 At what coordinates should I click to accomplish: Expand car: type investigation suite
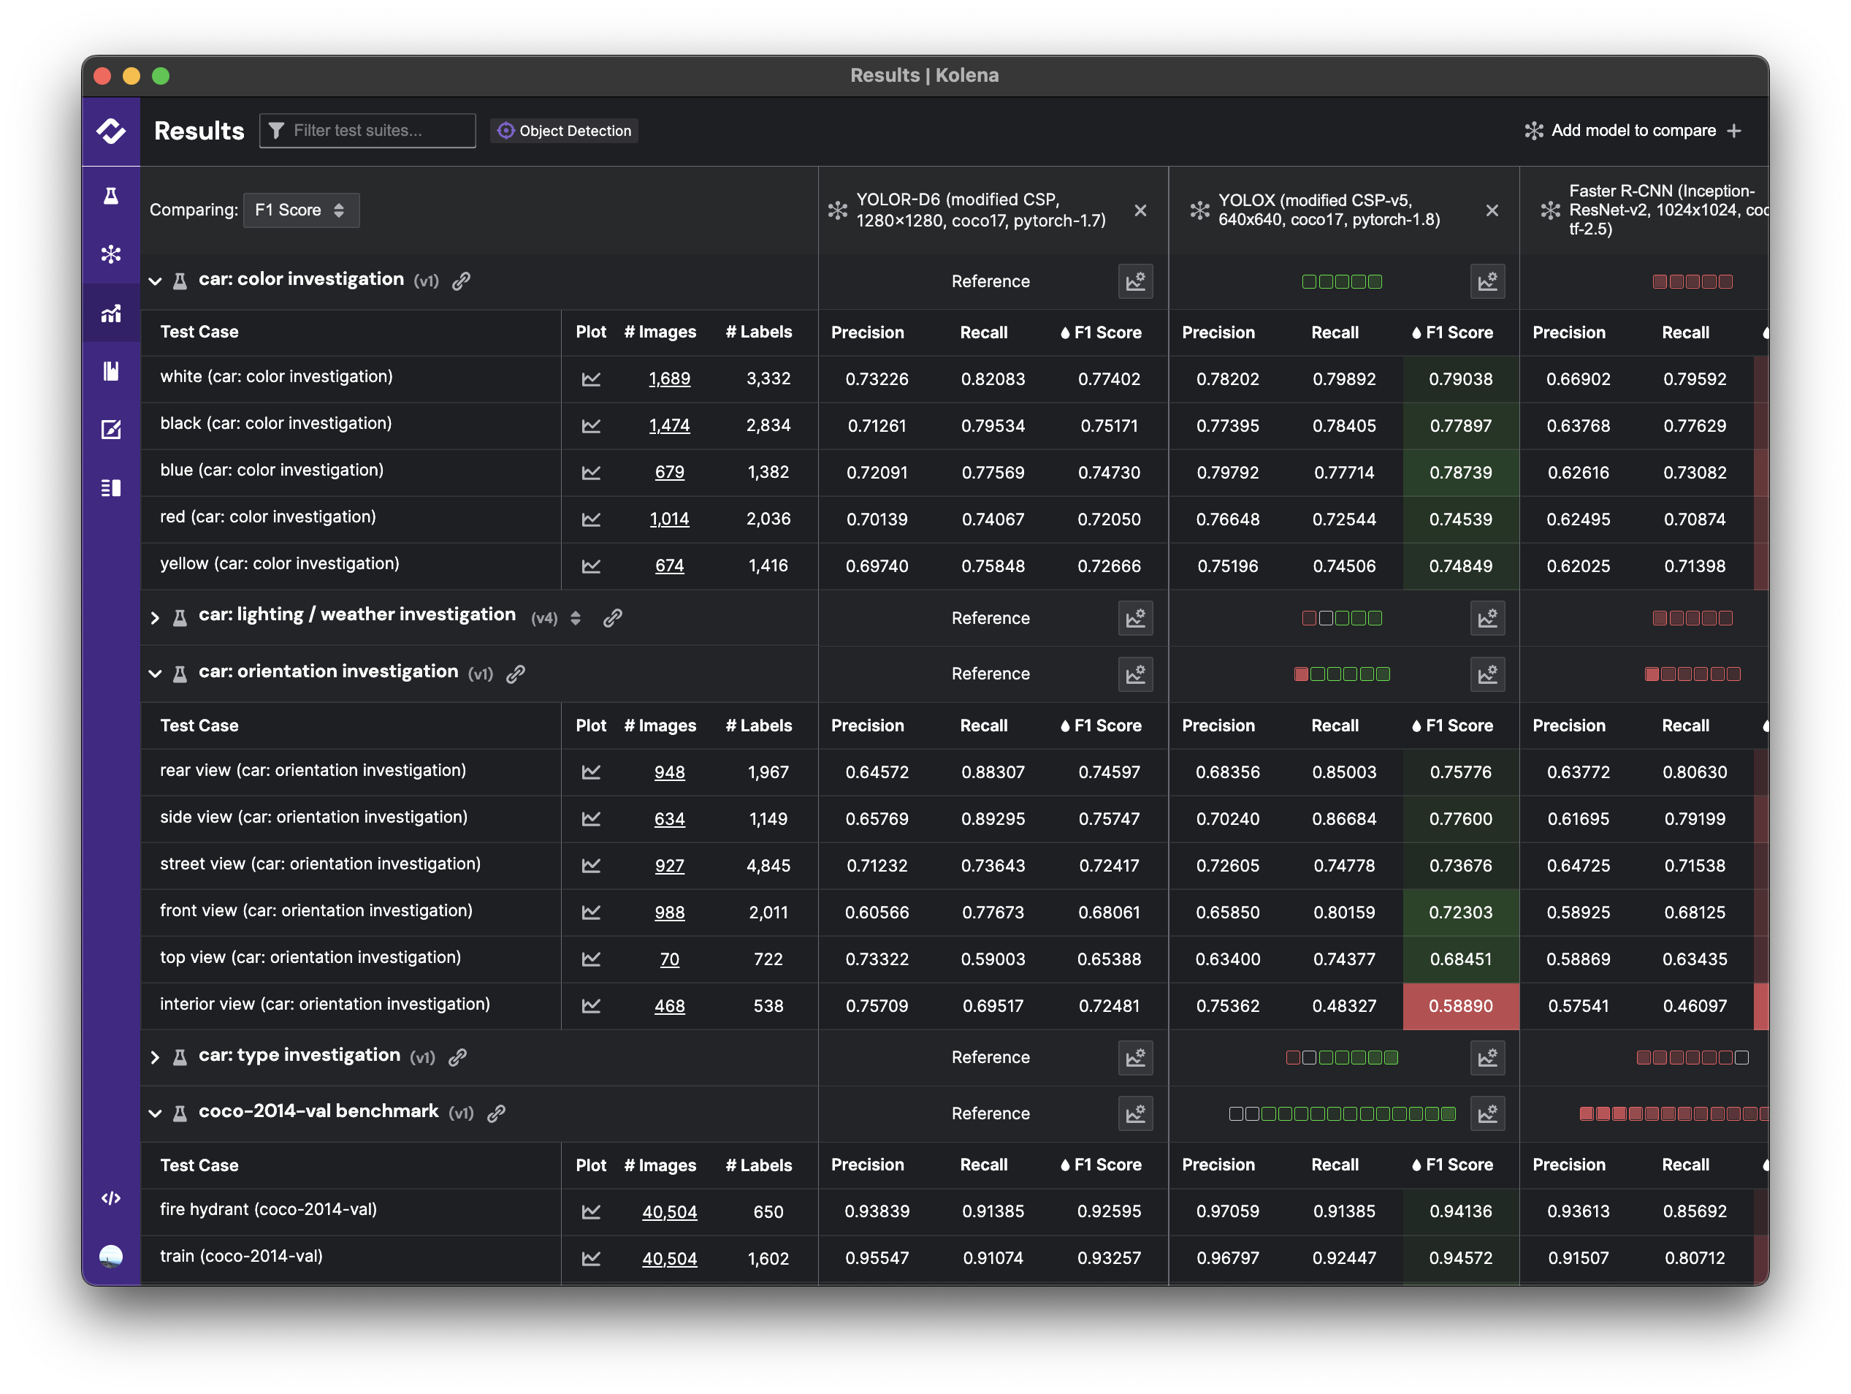(155, 1058)
